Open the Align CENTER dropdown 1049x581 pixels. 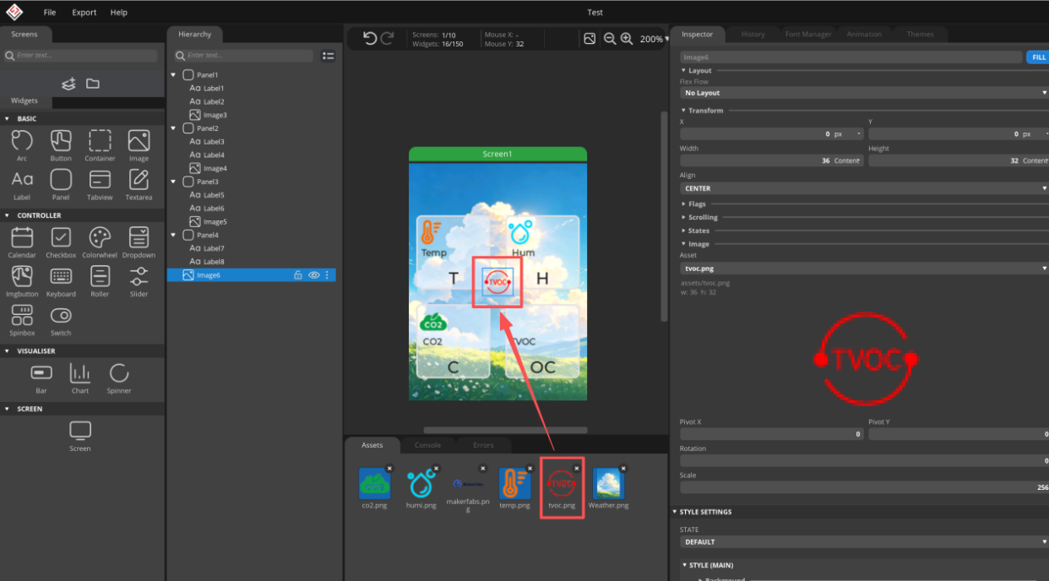tap(864, 188)
